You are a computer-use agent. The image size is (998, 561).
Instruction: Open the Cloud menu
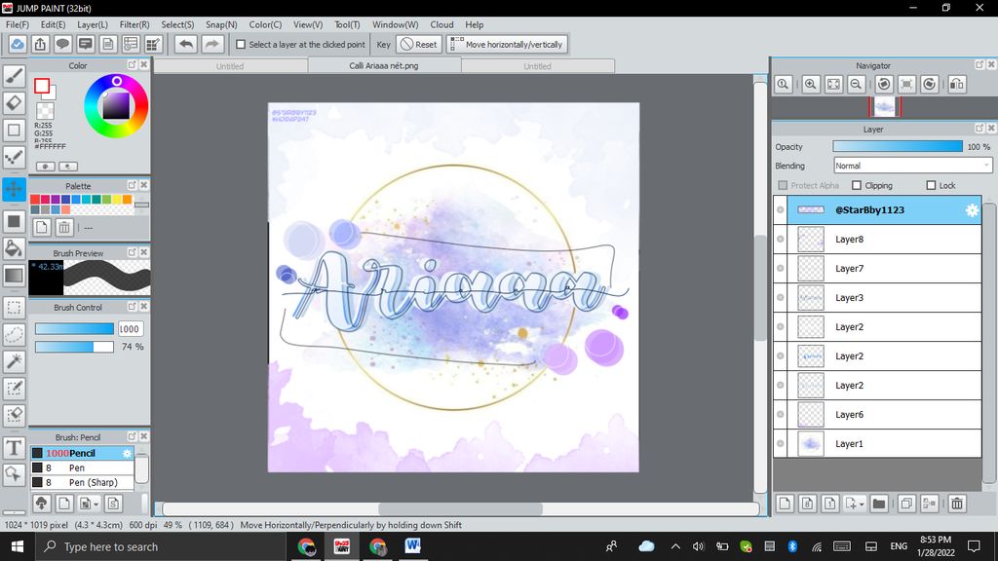pyautogui.click(x=441, y=24)
